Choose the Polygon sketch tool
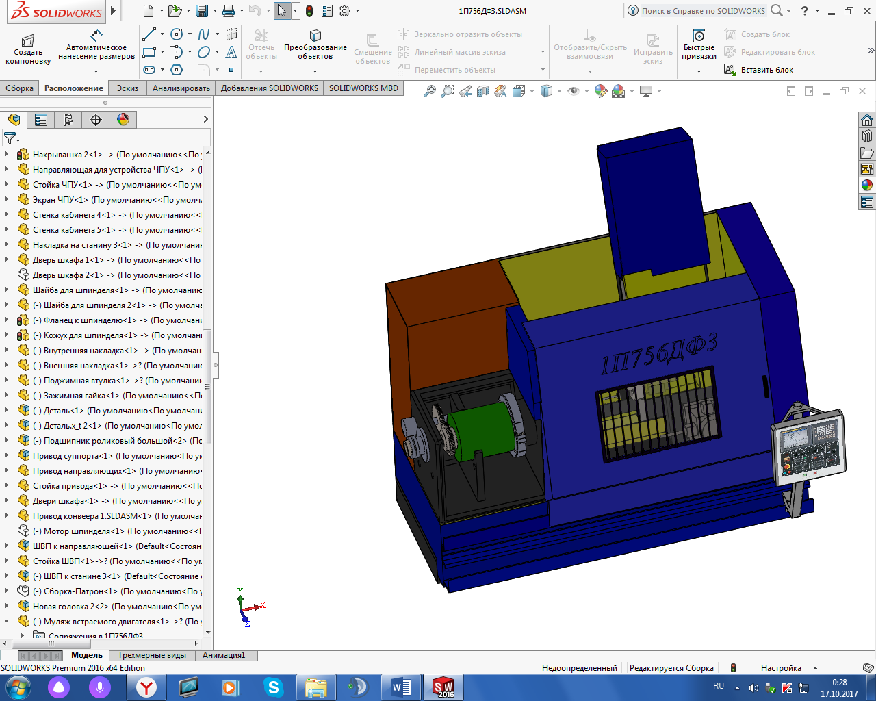 click(x=177, y=70)
